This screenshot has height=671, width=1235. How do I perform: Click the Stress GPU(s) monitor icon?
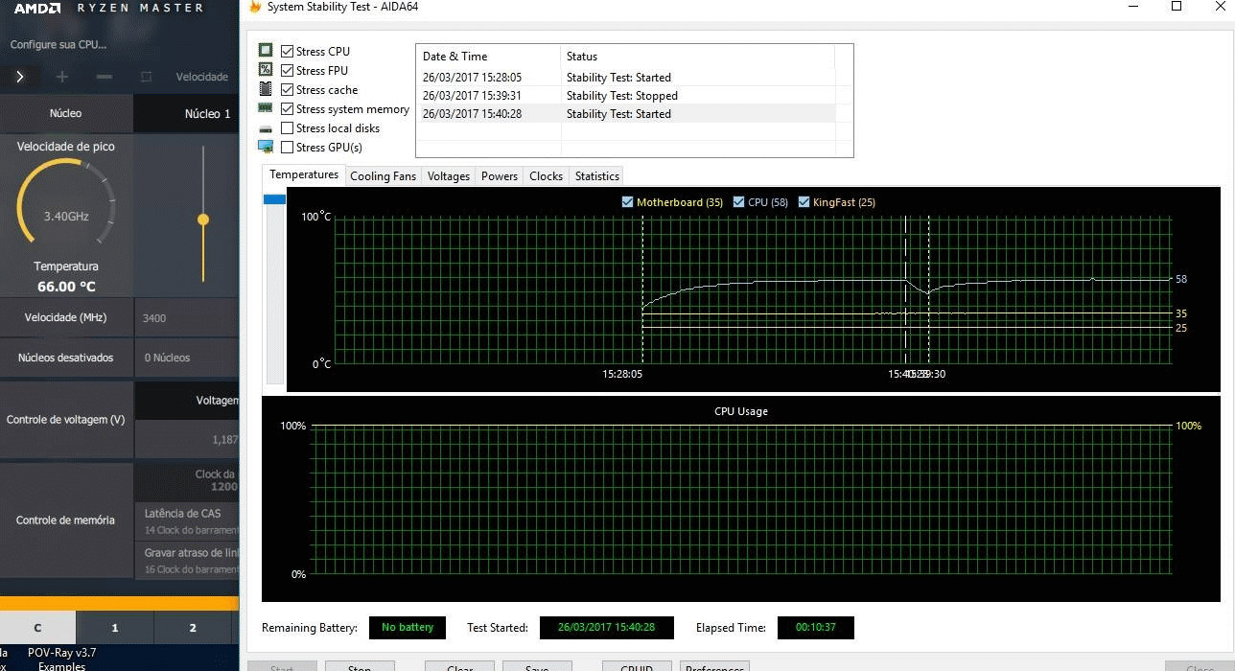click(266, 147)
